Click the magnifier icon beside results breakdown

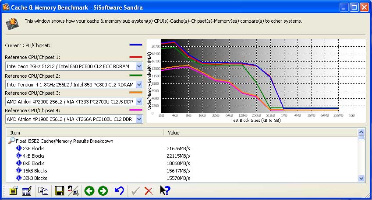point(12,141)
